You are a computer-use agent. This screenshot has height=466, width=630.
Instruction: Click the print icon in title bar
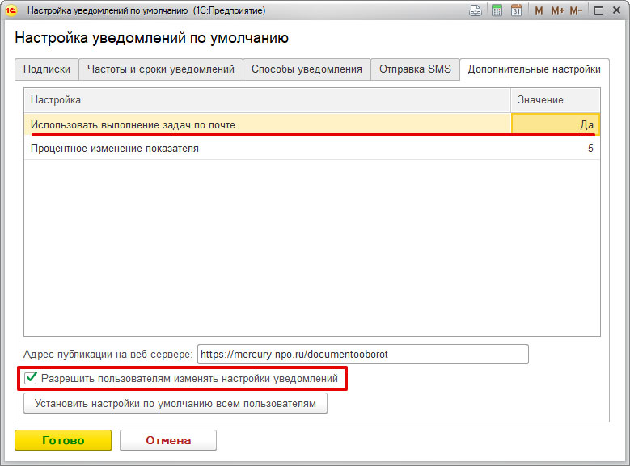(x=476, y=11)
